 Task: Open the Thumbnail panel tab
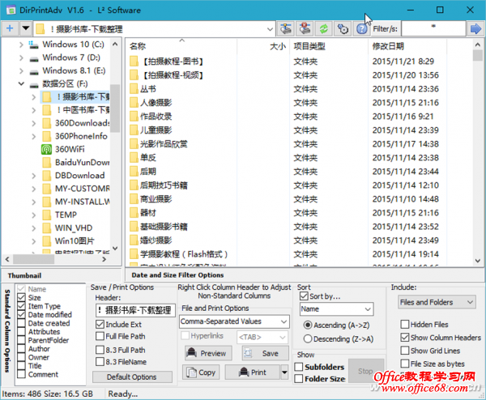tap(24, 275)
